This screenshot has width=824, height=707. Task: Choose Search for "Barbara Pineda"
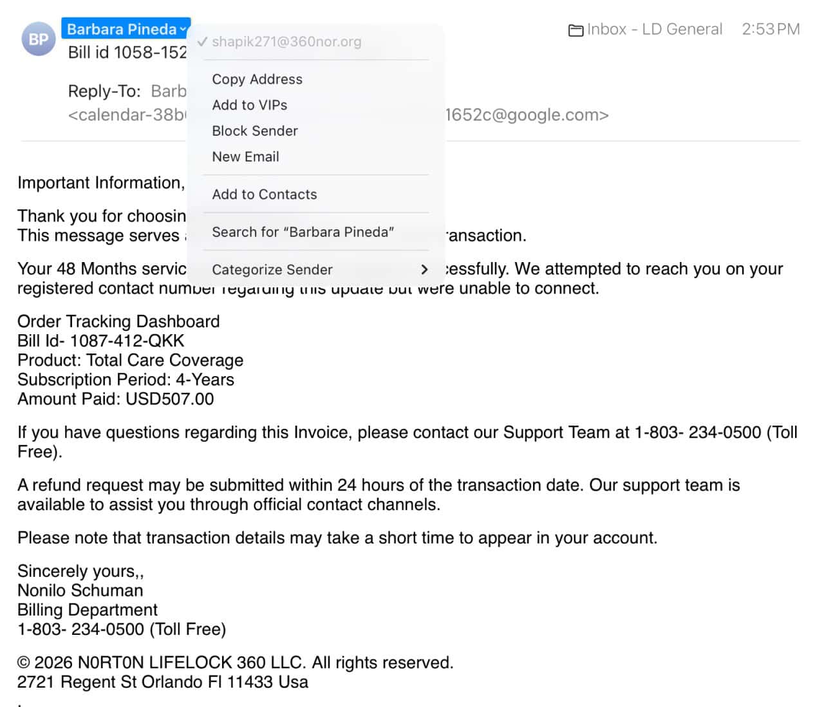coord(303,232)
